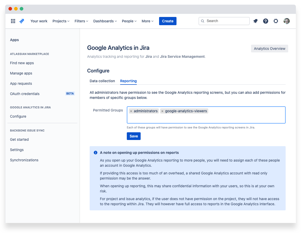Switch to the Data collection tab

102,81
